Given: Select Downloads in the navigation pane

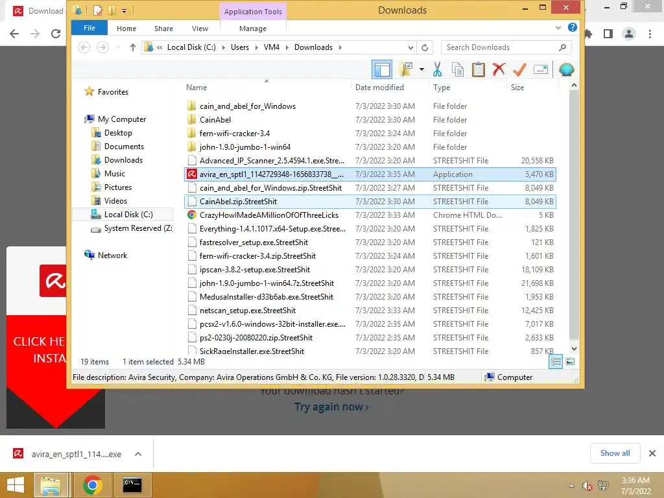Looking at the screenshot, I should tap(123, 160).
